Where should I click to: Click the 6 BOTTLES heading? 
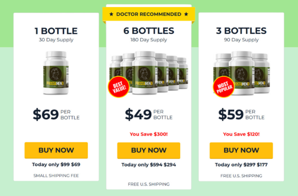coord(149,31)
